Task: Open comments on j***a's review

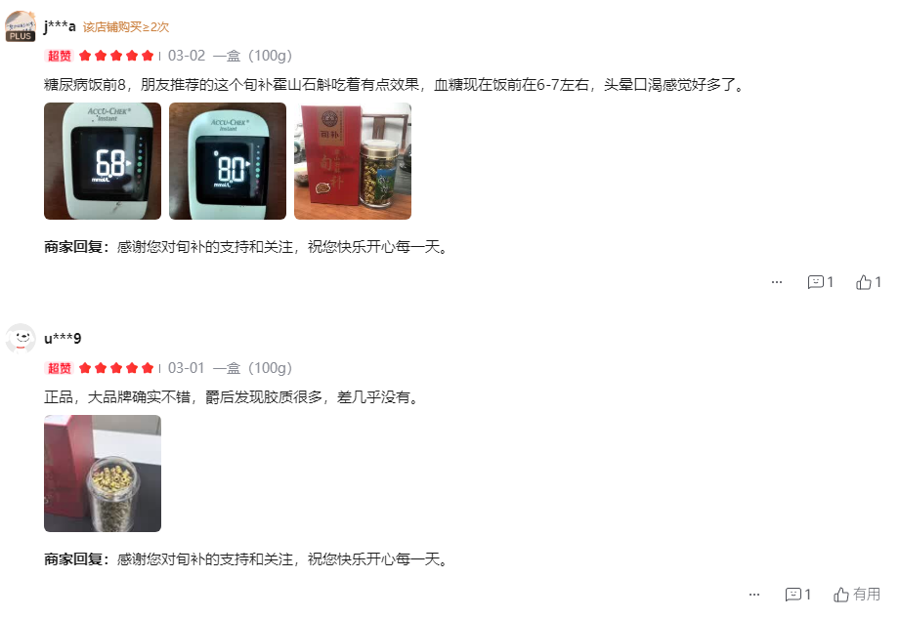Action: (x=820, y=282)
